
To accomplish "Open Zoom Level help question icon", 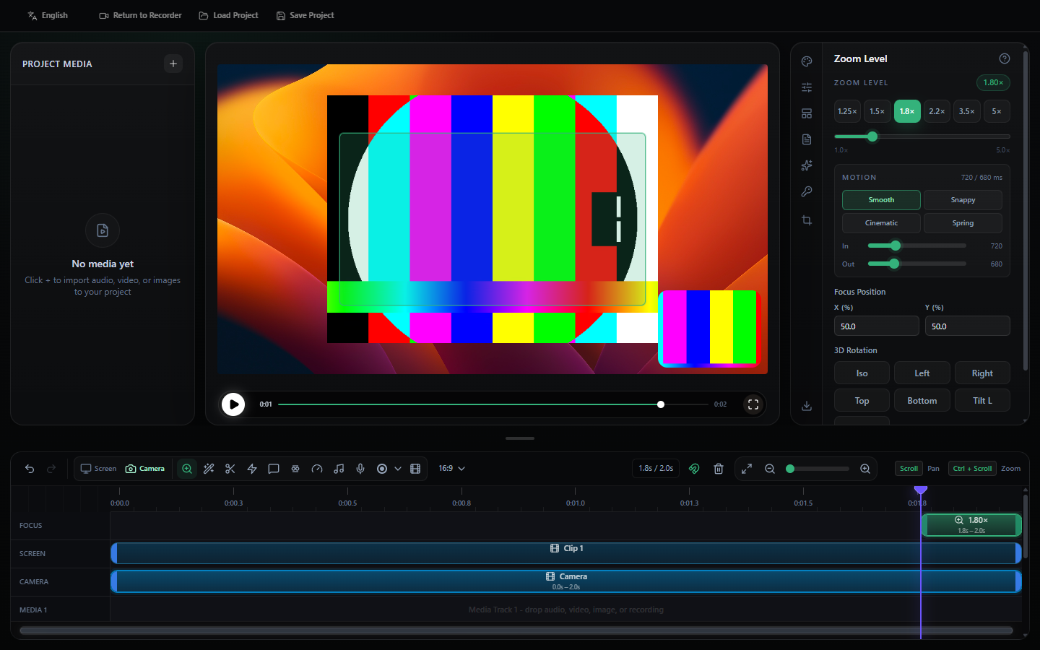I will coord(1005,58).
